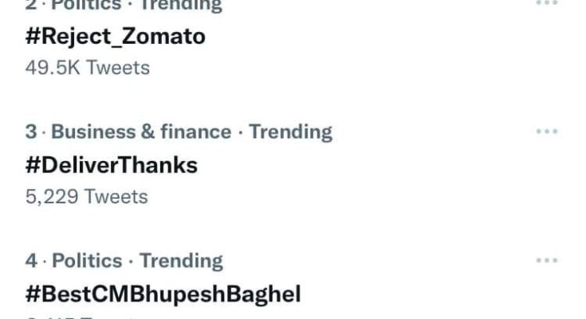Open more options for #BestCMBhupeshBaghel trend
Image resolution: width=586 pixels, height=319 pixels.
546,261
